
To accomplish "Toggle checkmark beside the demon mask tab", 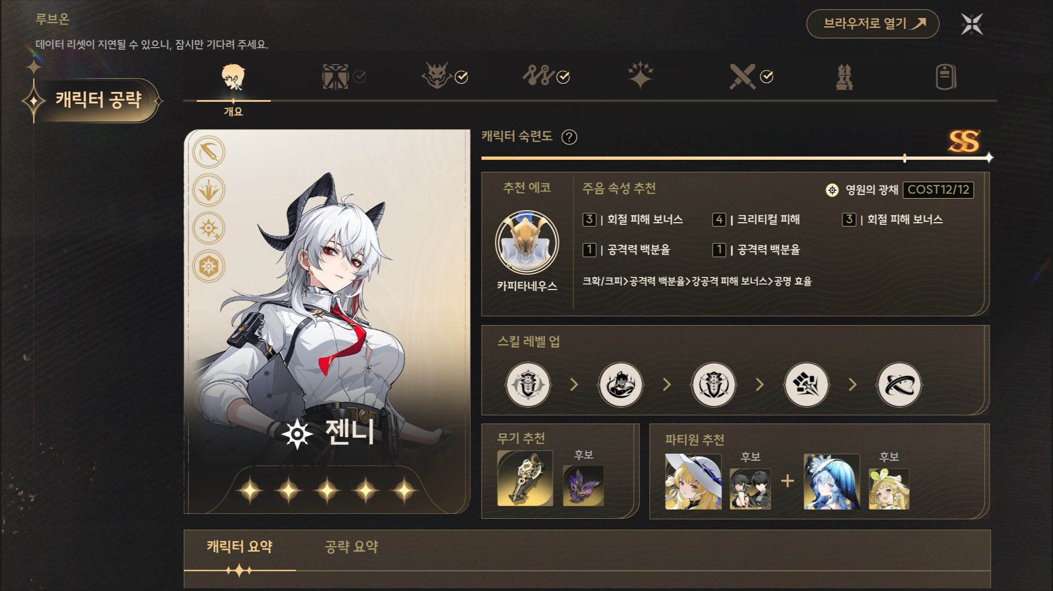I will 461,77.
